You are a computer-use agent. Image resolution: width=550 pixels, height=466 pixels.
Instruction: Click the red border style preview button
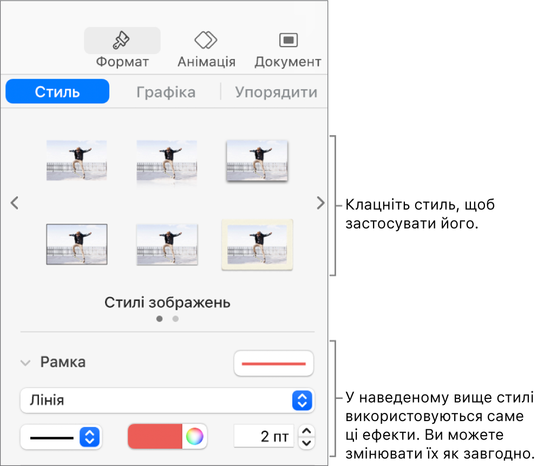pyautogui.click(x=273, y=363)
